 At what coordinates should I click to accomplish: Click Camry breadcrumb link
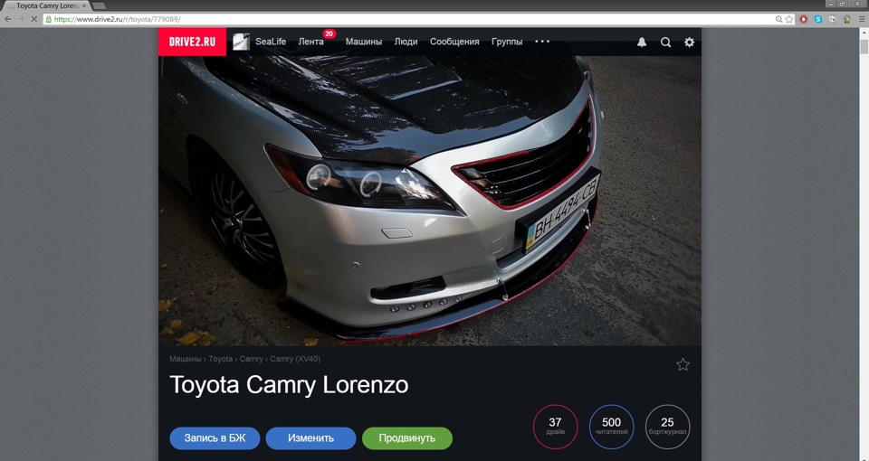coord(251,359)
